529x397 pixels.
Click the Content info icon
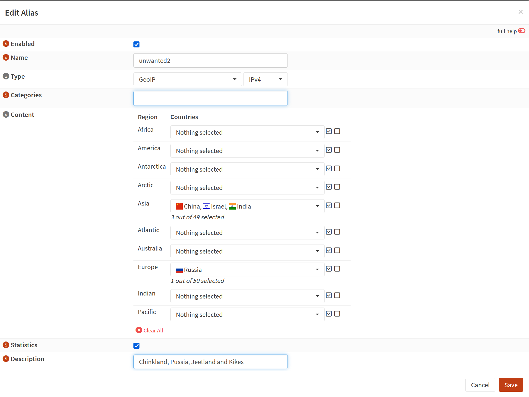6,115
